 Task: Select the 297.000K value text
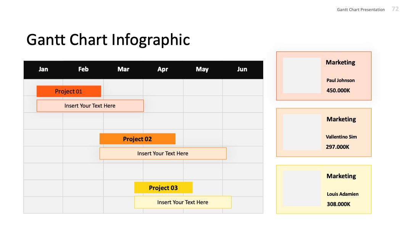(x=338, y=147)
